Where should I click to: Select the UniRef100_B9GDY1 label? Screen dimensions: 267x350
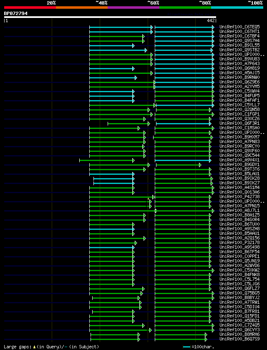tap(239, 164)
